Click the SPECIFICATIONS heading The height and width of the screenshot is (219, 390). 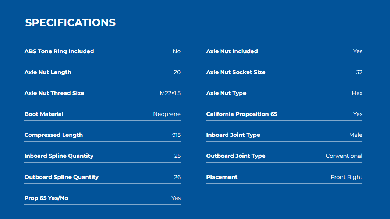[70, 23]
